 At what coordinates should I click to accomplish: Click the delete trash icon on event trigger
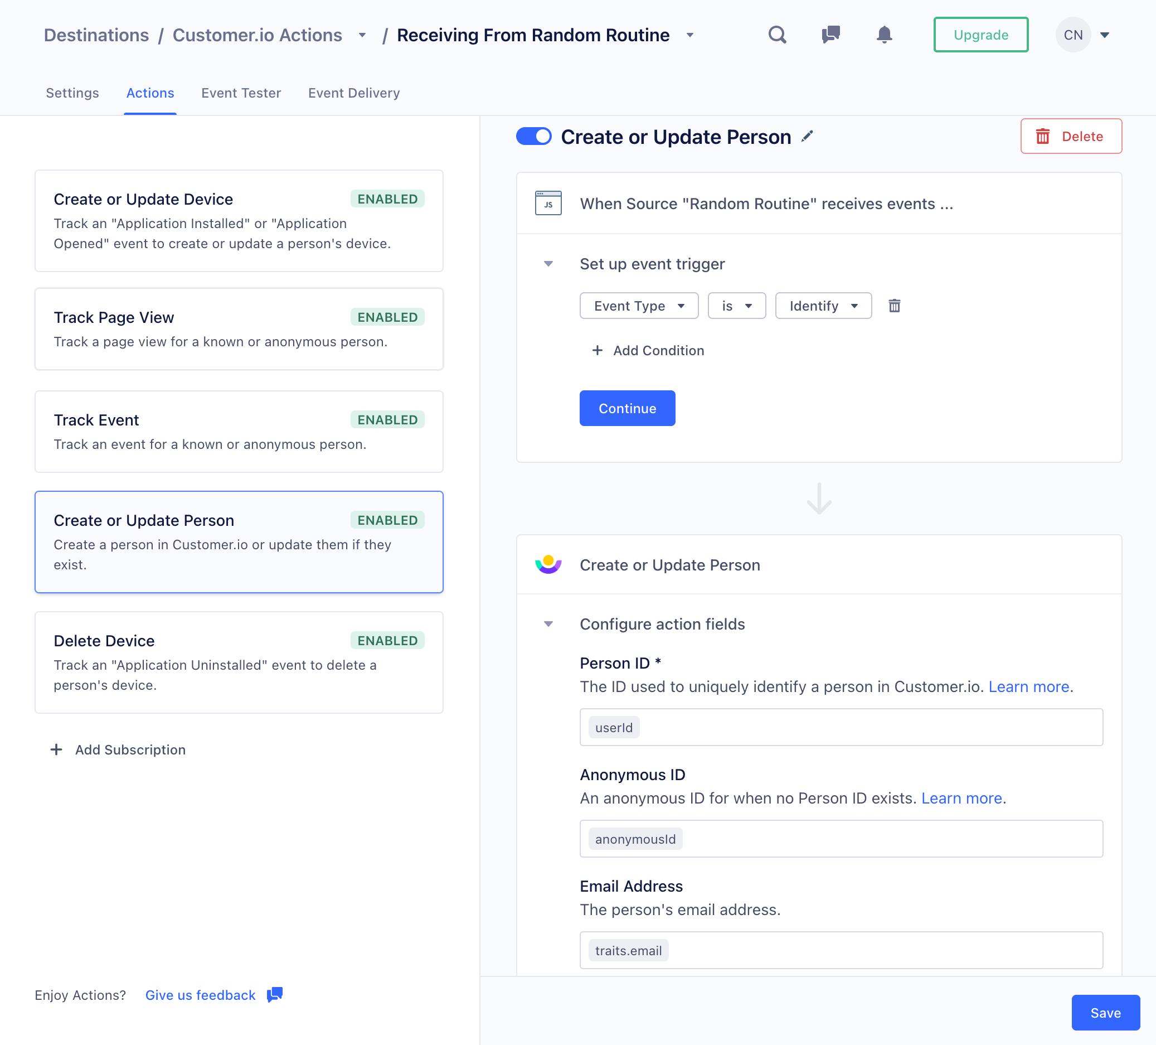(894, 306)
